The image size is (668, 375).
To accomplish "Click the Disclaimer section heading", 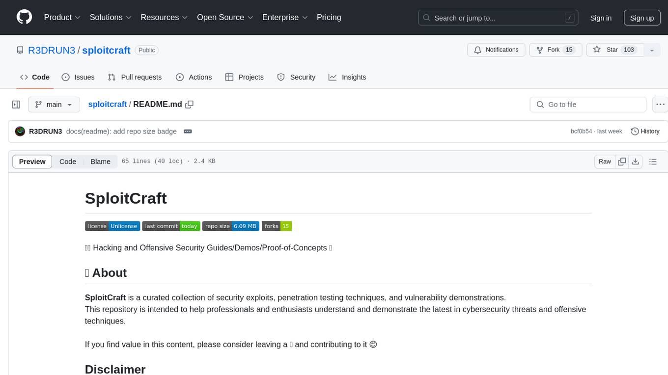I will (x=115, y=369).
